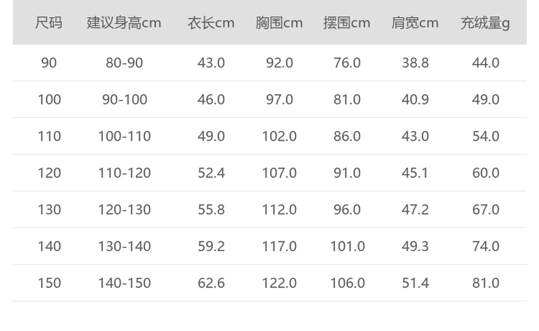Screen dimensions: 539x331
Task: Click size 150 in the first column
Action: click(x=49, y=283)
